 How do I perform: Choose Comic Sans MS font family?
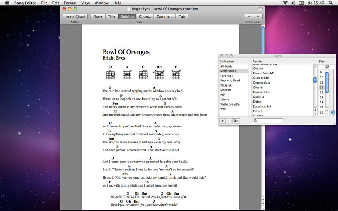point(283,73)
